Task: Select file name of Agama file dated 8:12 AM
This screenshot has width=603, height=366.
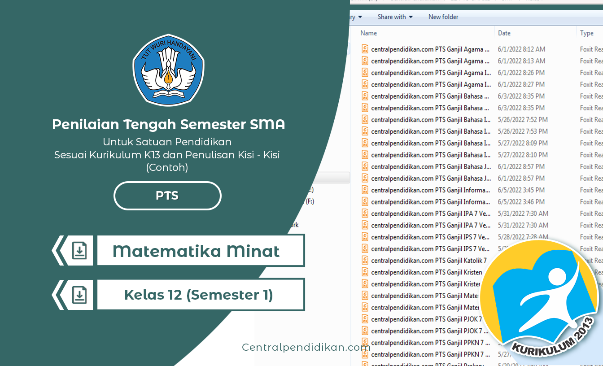Action: [430, 49]
